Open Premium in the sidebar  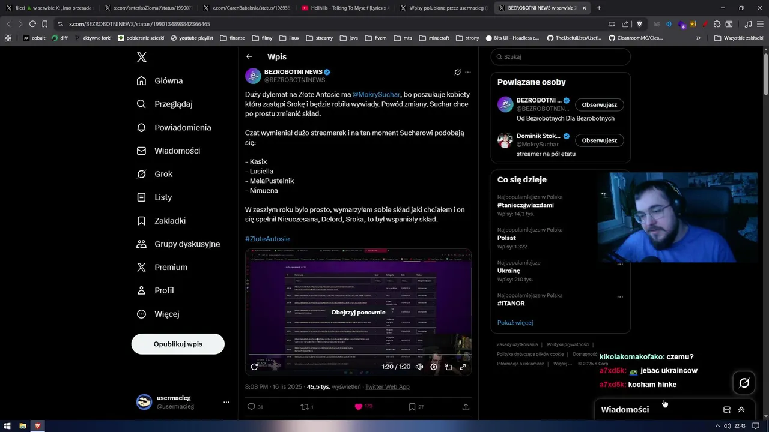[x=162, y=267]
